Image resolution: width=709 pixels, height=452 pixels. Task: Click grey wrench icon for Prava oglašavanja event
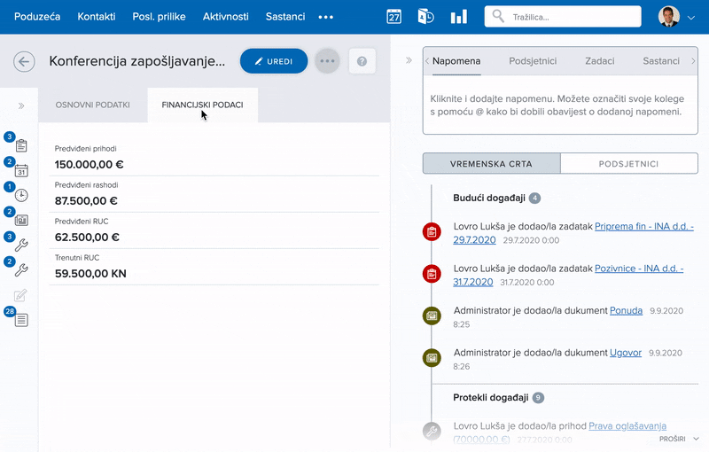click(432, 432)
